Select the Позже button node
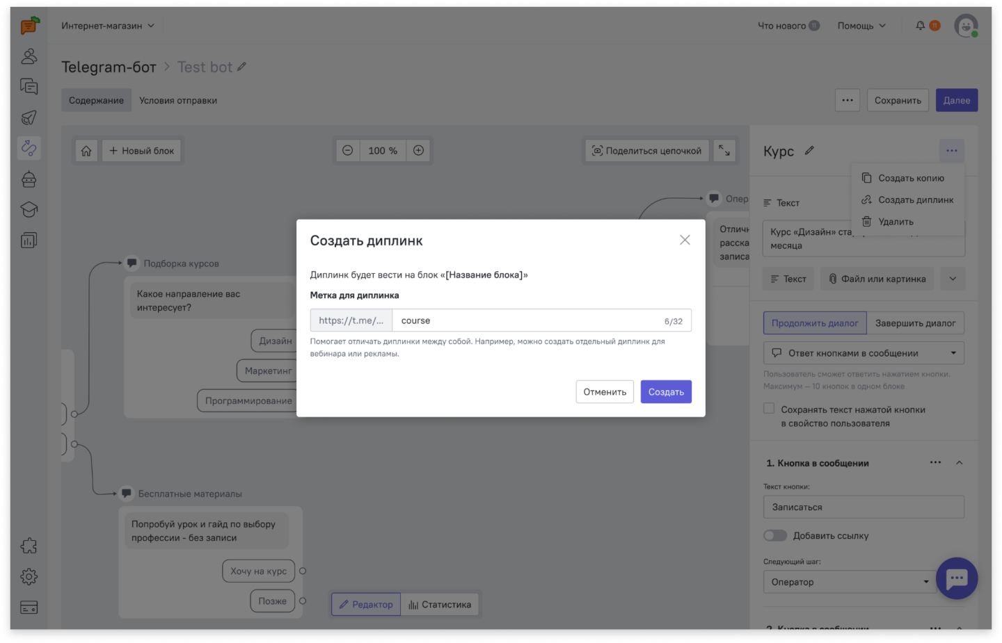Screen dimensions: 1002x643 pos(273,601)
